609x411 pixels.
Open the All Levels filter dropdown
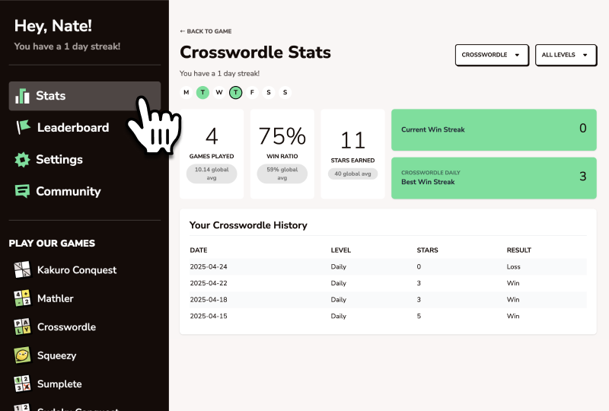pyautogui.click(x=566, y=55)
